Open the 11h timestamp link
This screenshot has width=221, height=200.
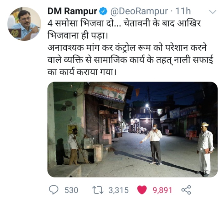tap(183, 11)
